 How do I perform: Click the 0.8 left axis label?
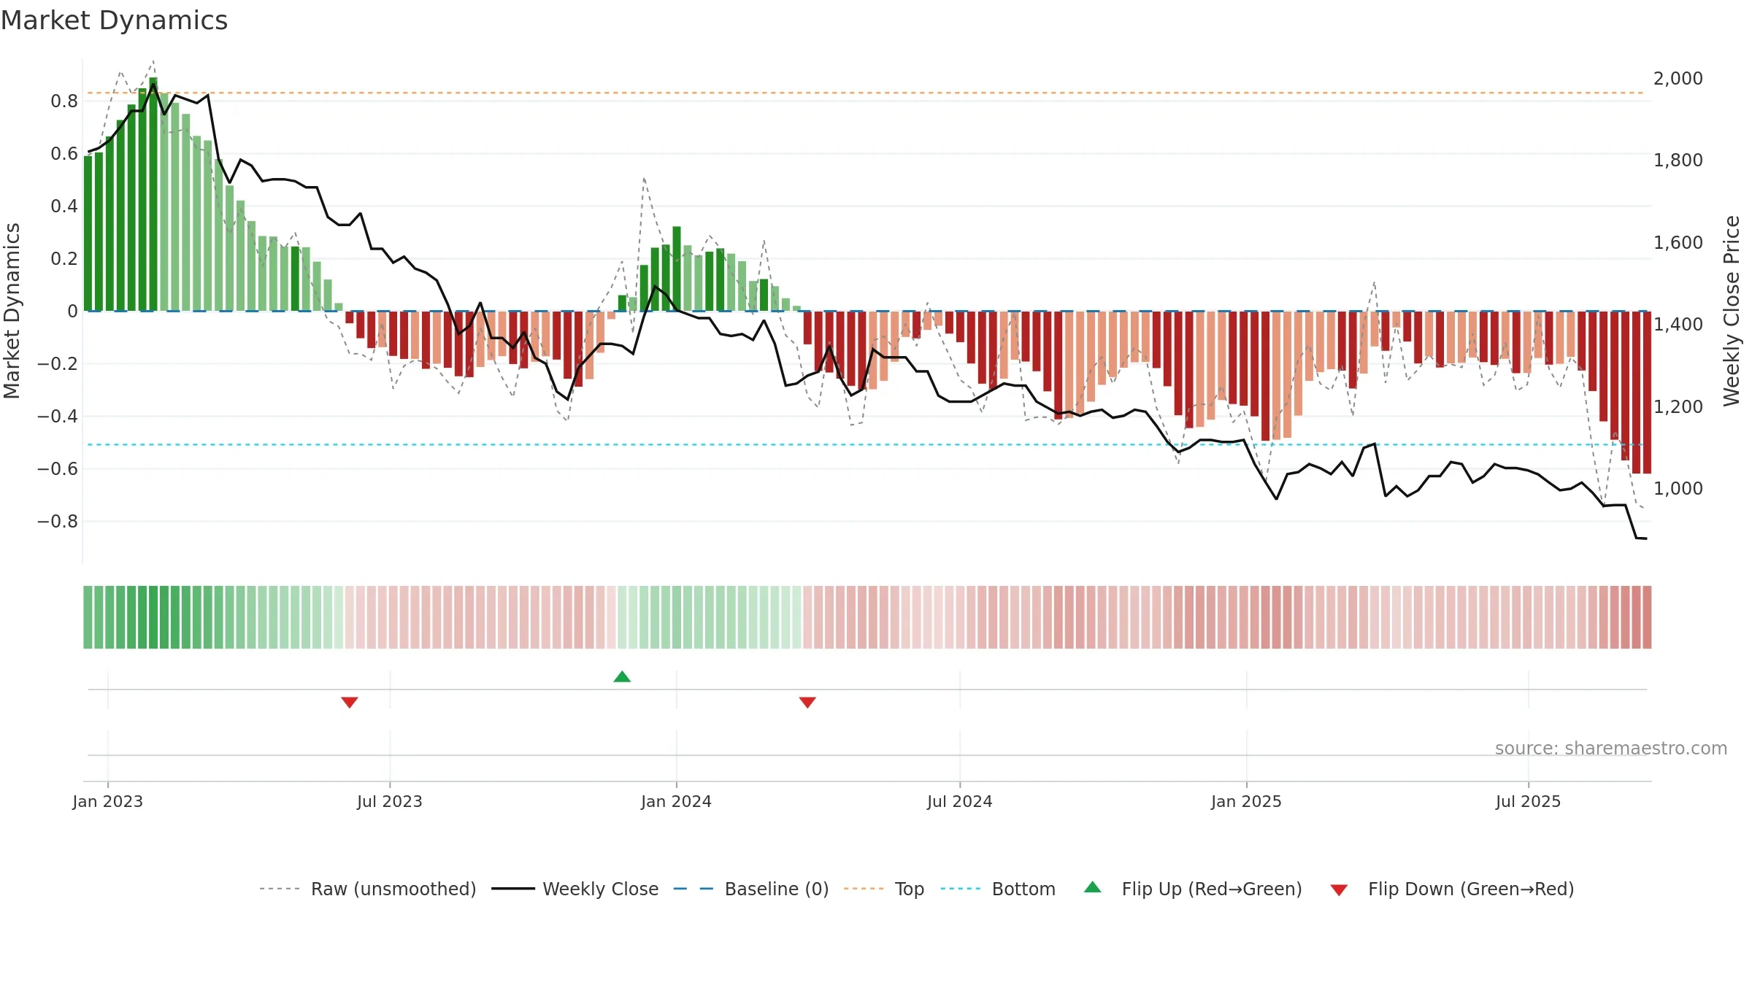click(x=64, y=101)
